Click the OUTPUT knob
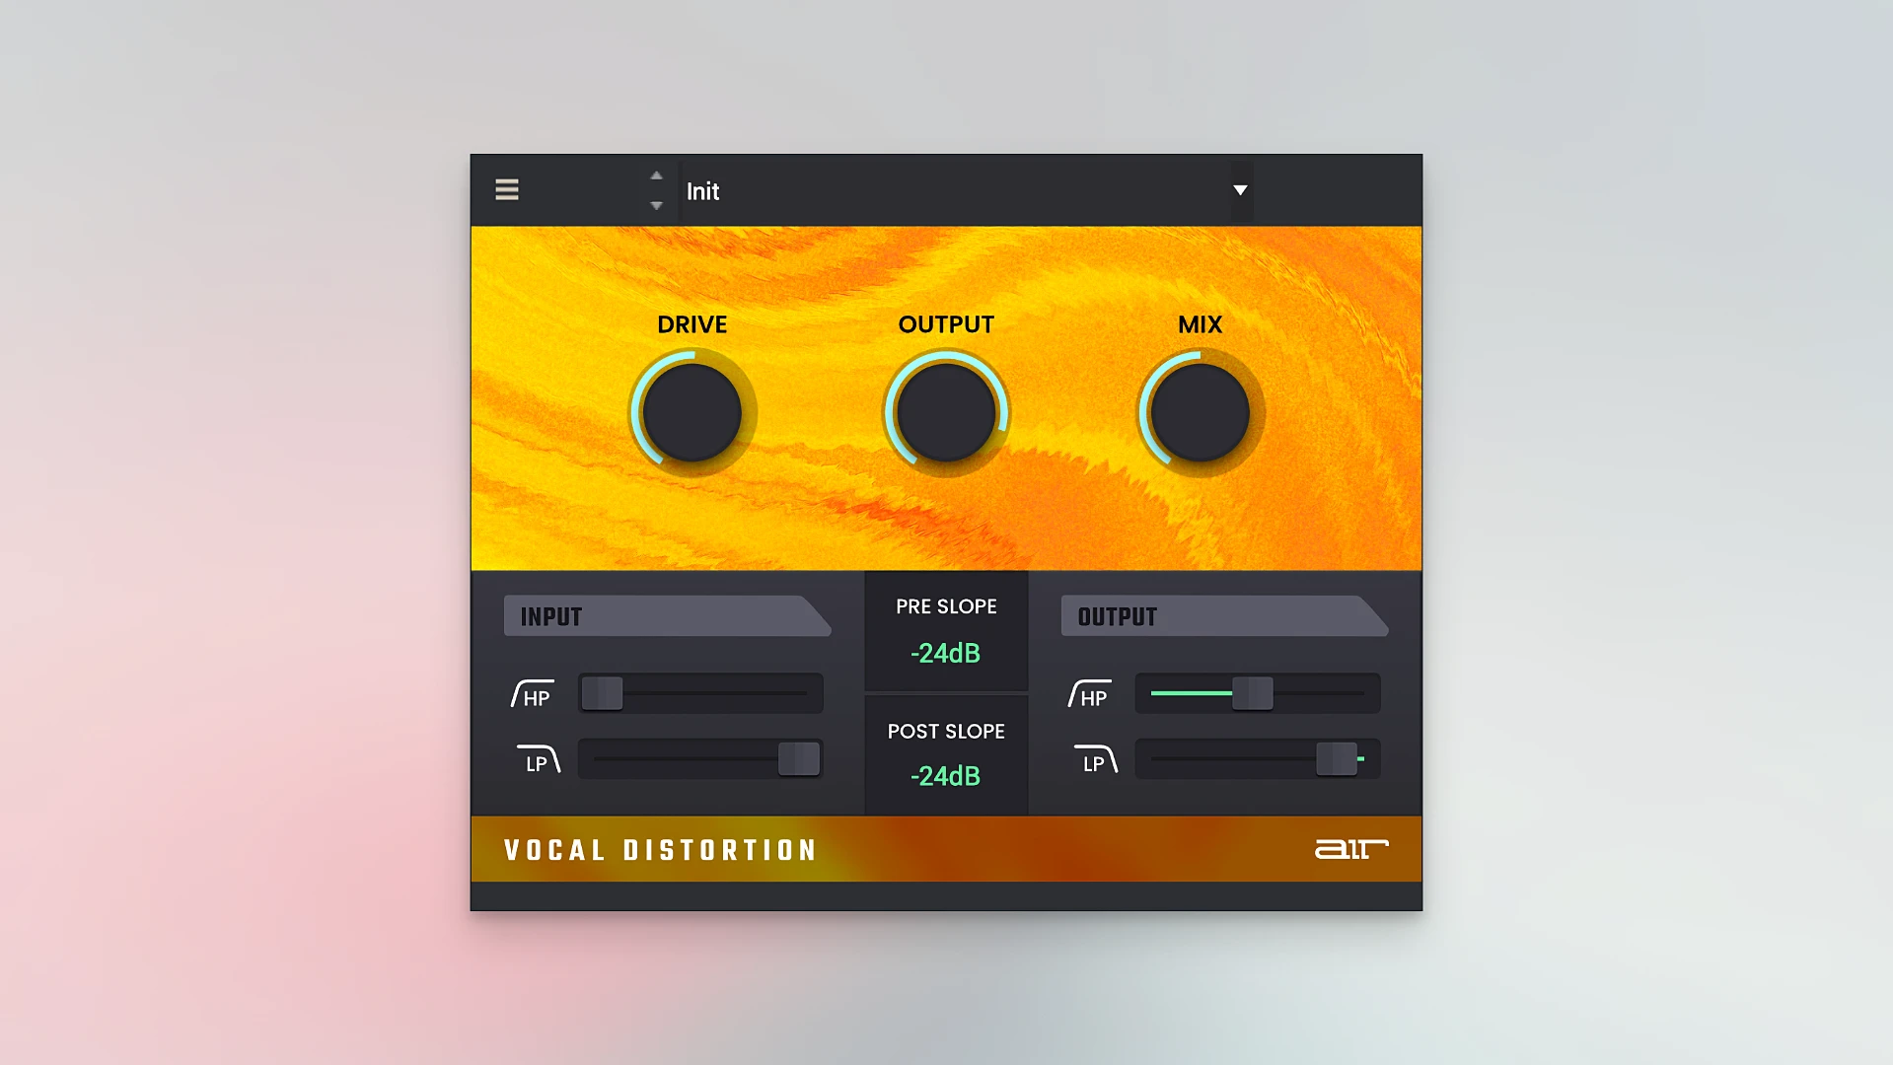 (946, 413)
